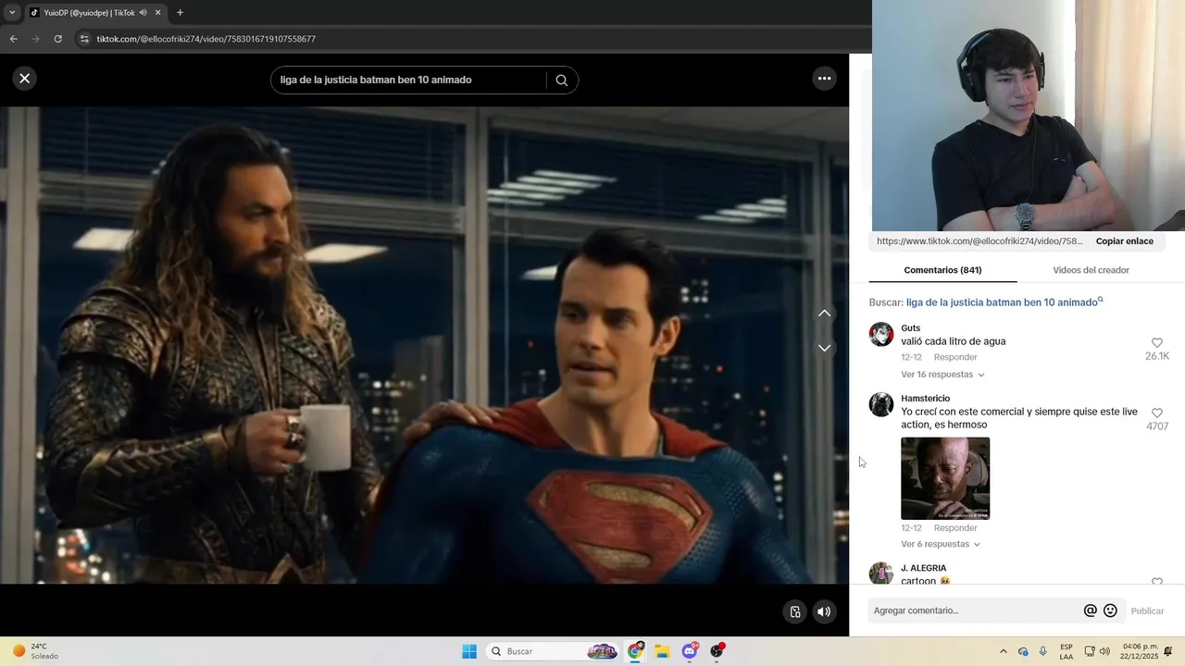This screenshot has height=666, width=1185.
Task: Click the tiktok.com URL in address bar
Action: (x=206, y=39)
